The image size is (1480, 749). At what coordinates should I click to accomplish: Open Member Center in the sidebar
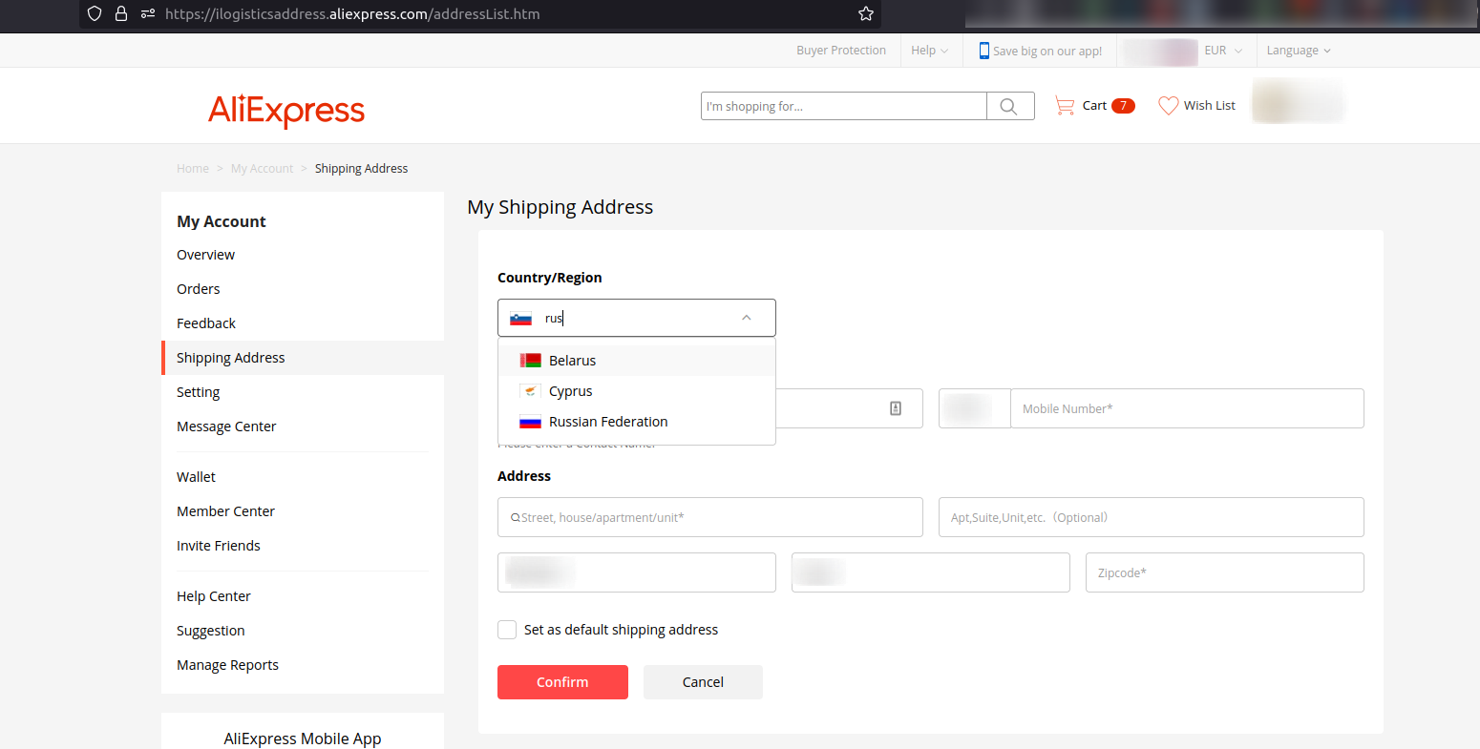tap(225, 511)
